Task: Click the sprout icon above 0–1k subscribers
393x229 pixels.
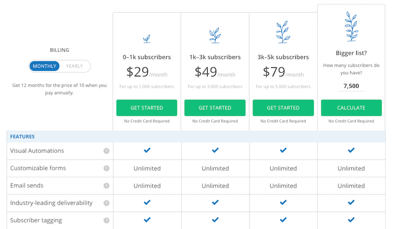Action: (147, 39)
